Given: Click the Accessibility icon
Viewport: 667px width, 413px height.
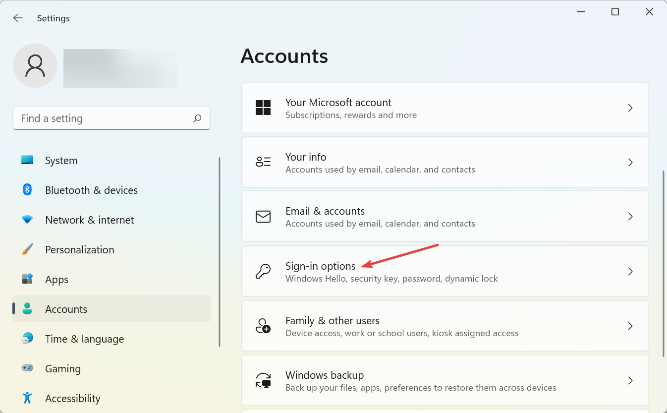Looking at the screenshot, I should [x=26, y=398].
